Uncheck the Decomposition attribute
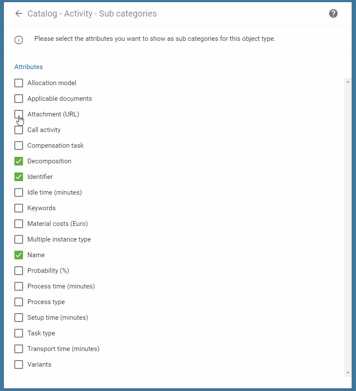The width and height of the screenshot is (356, 391). pyautogui.click(x=19, y=161)
